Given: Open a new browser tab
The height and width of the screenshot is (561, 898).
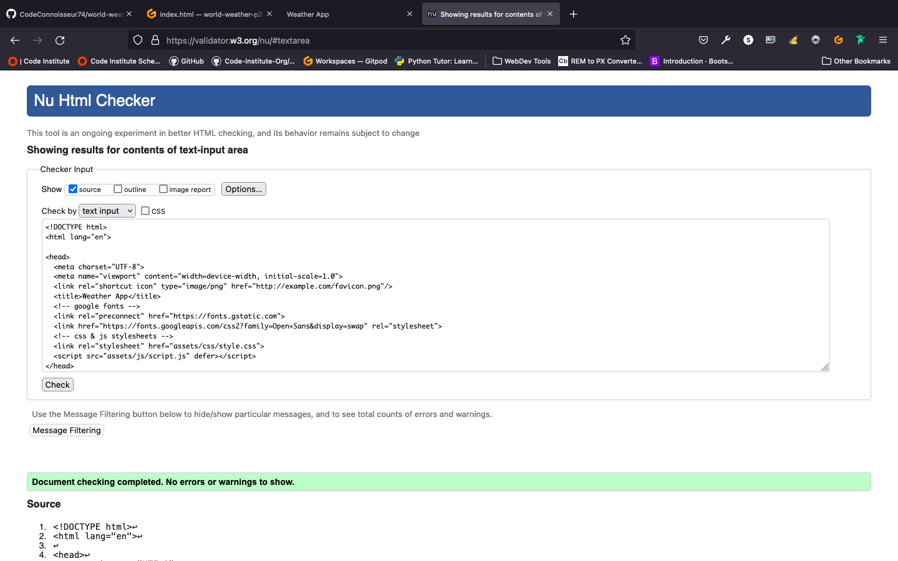Looking at the screenshot, I should [574, 14].
